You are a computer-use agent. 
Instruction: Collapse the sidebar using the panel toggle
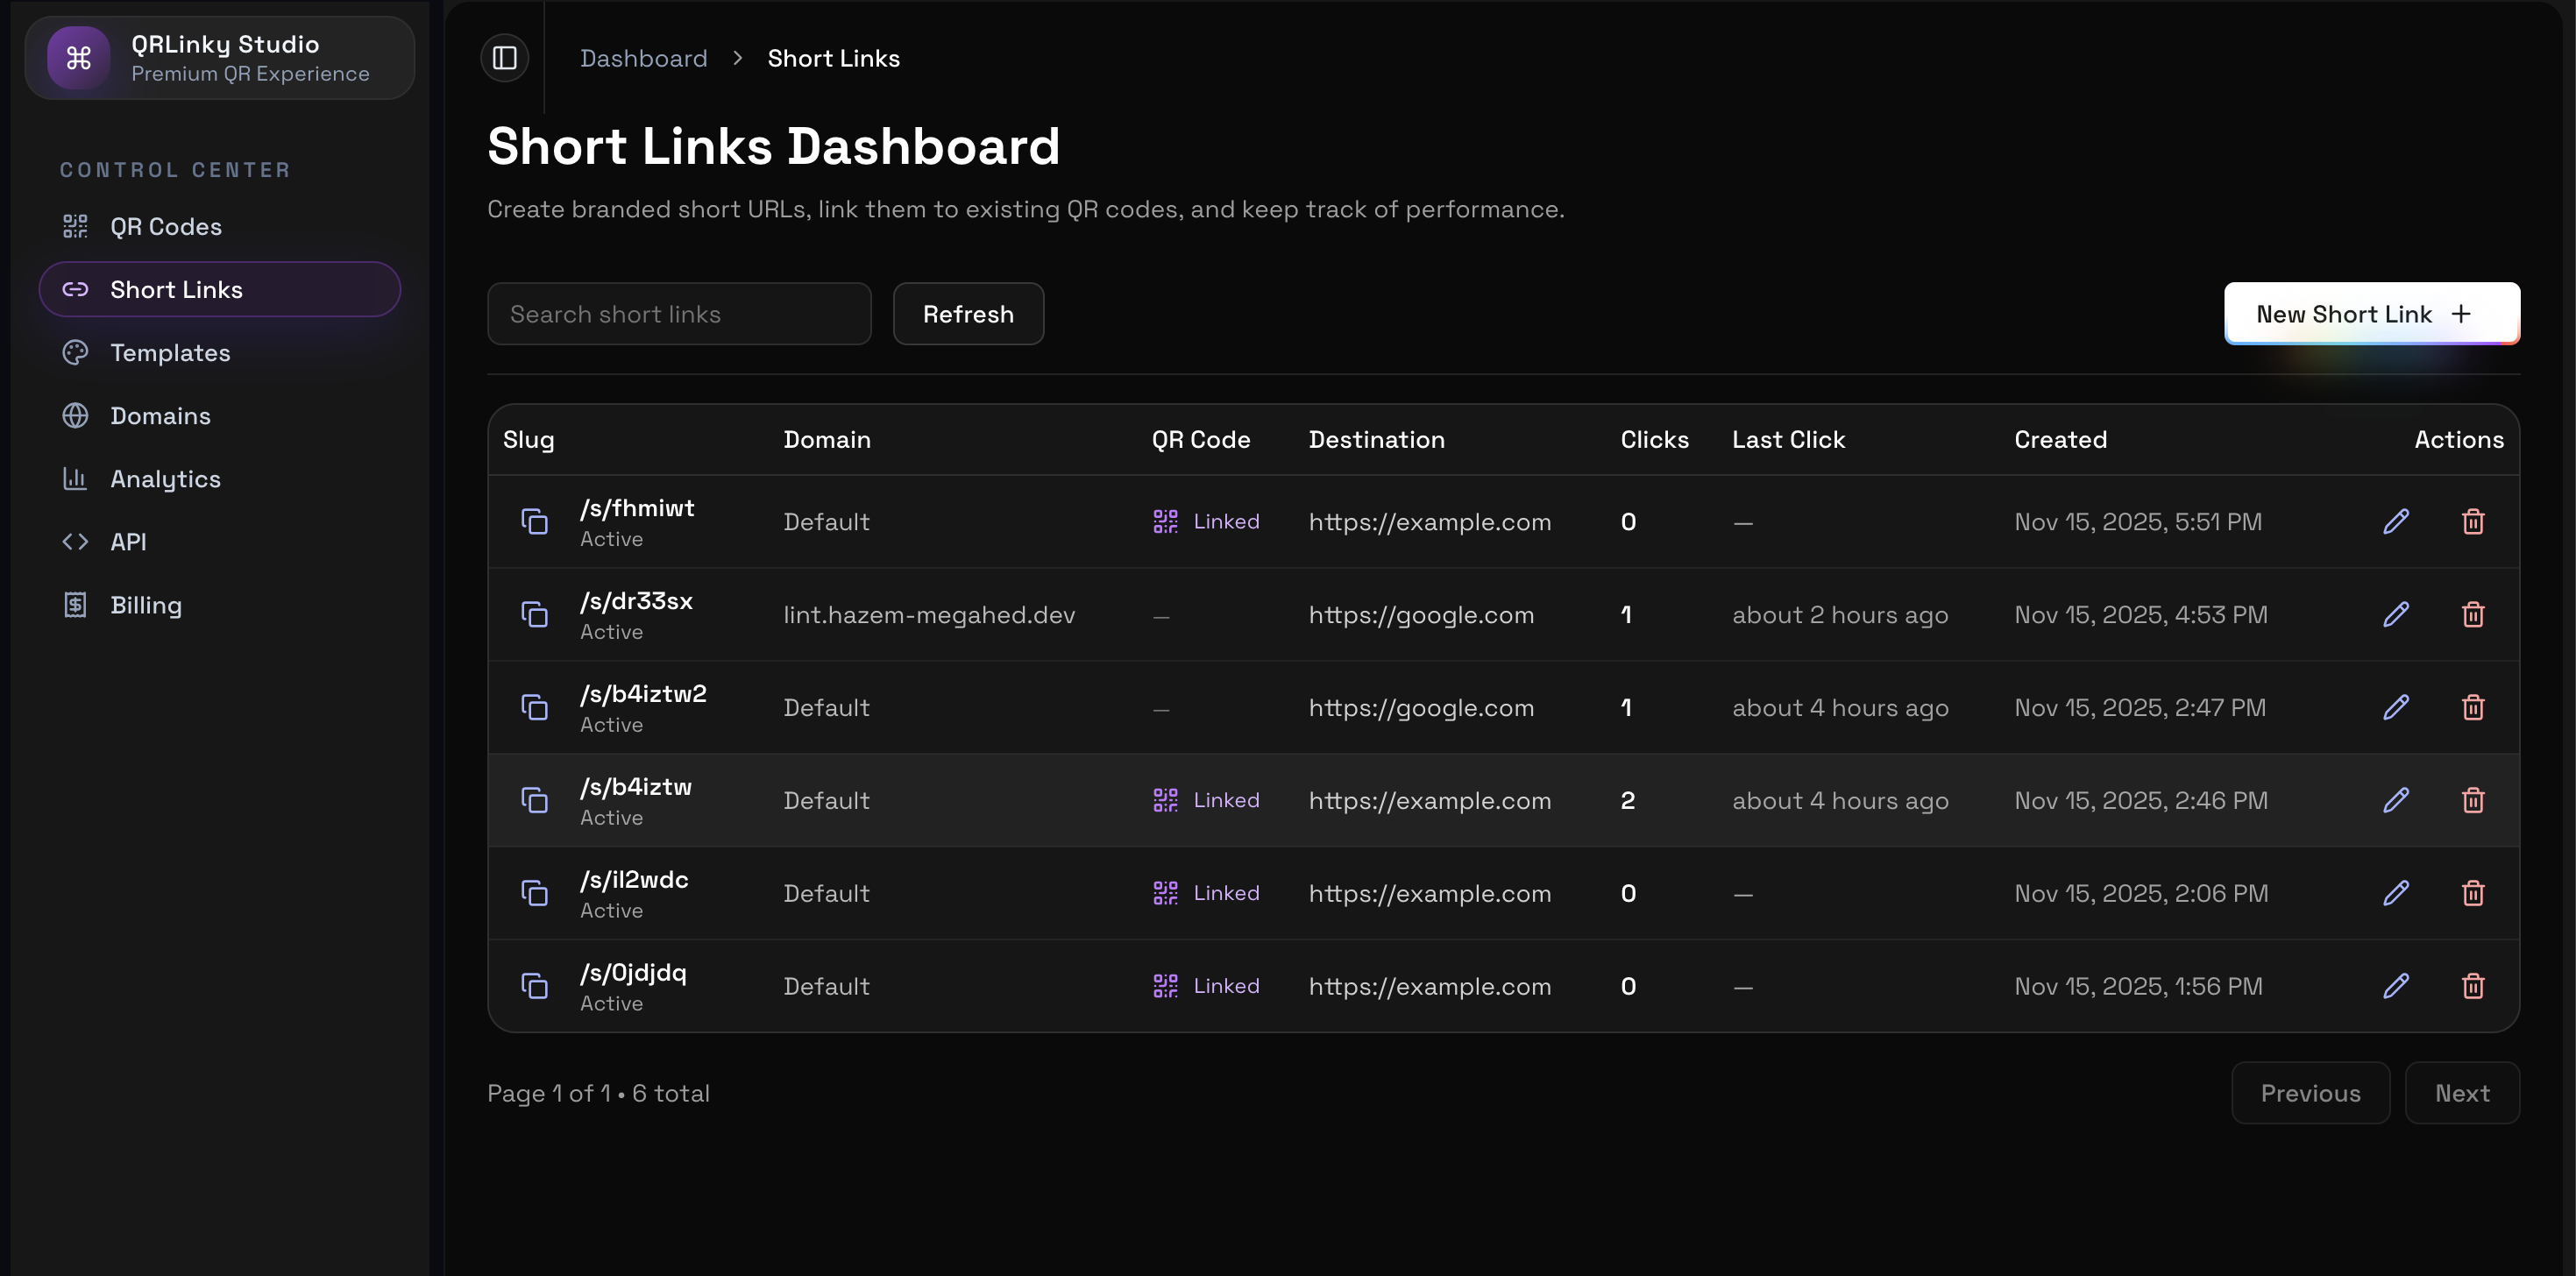tap(504, 58)
